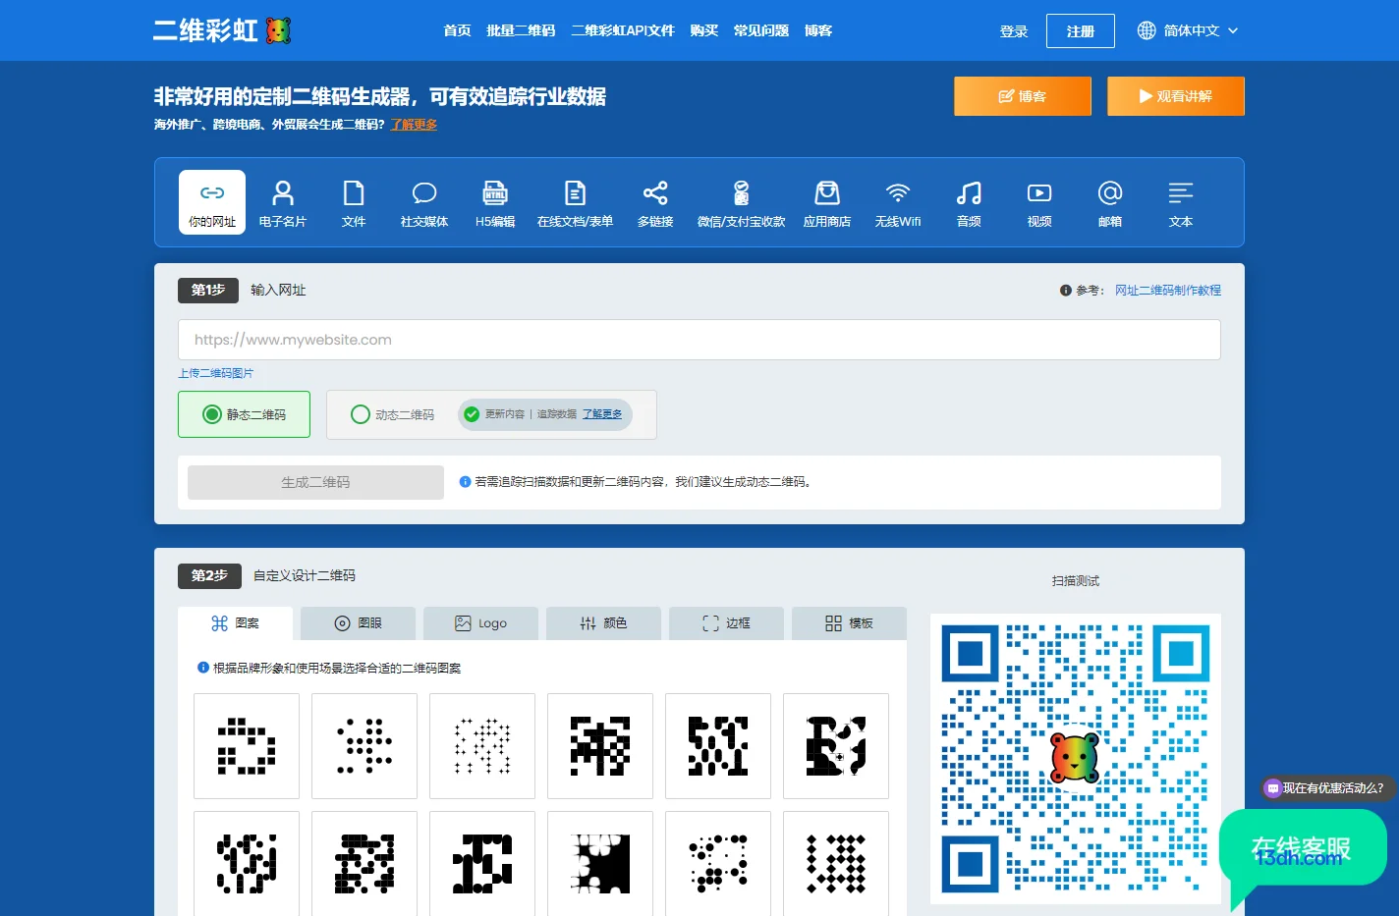Select fifth pattern in first row

coord(718,746)
